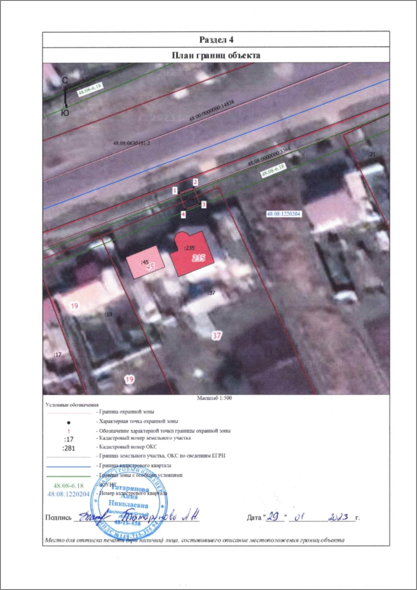Click the north arrow compass symbol
Viewport: 417px width, 590px height.
65,96
